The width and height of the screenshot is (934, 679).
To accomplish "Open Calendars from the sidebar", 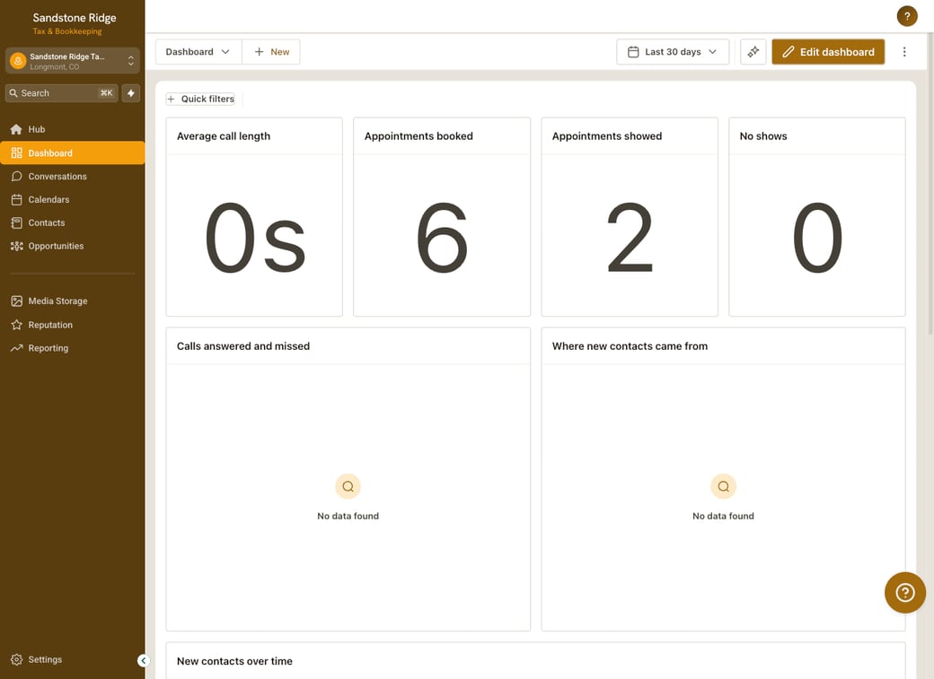I will [72, 199].
